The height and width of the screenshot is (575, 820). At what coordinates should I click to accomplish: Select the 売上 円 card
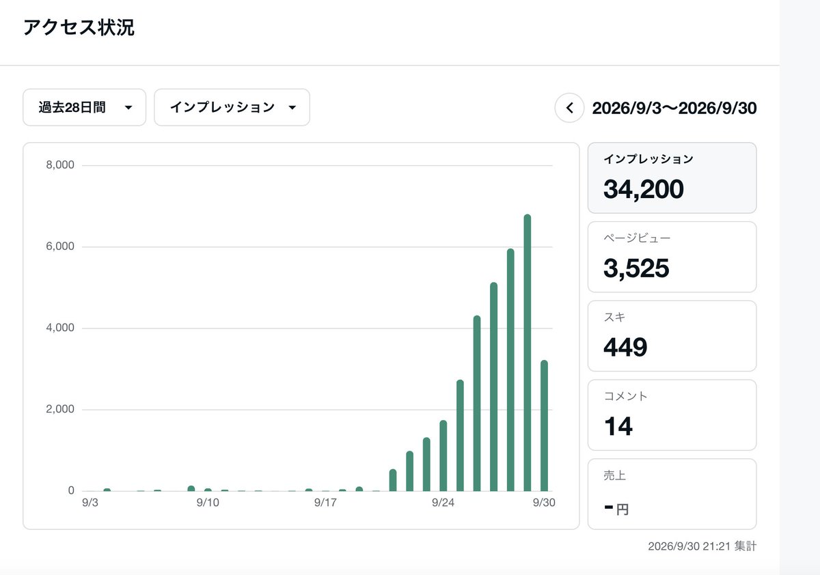[672, 494]
